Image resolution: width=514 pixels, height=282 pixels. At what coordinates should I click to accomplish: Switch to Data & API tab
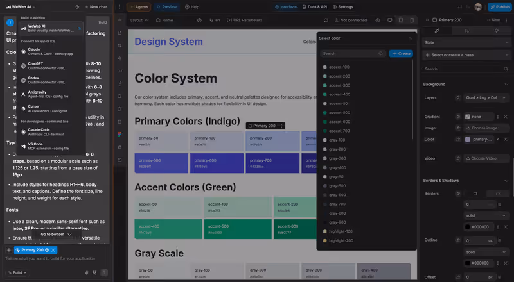tap(315, 7)
